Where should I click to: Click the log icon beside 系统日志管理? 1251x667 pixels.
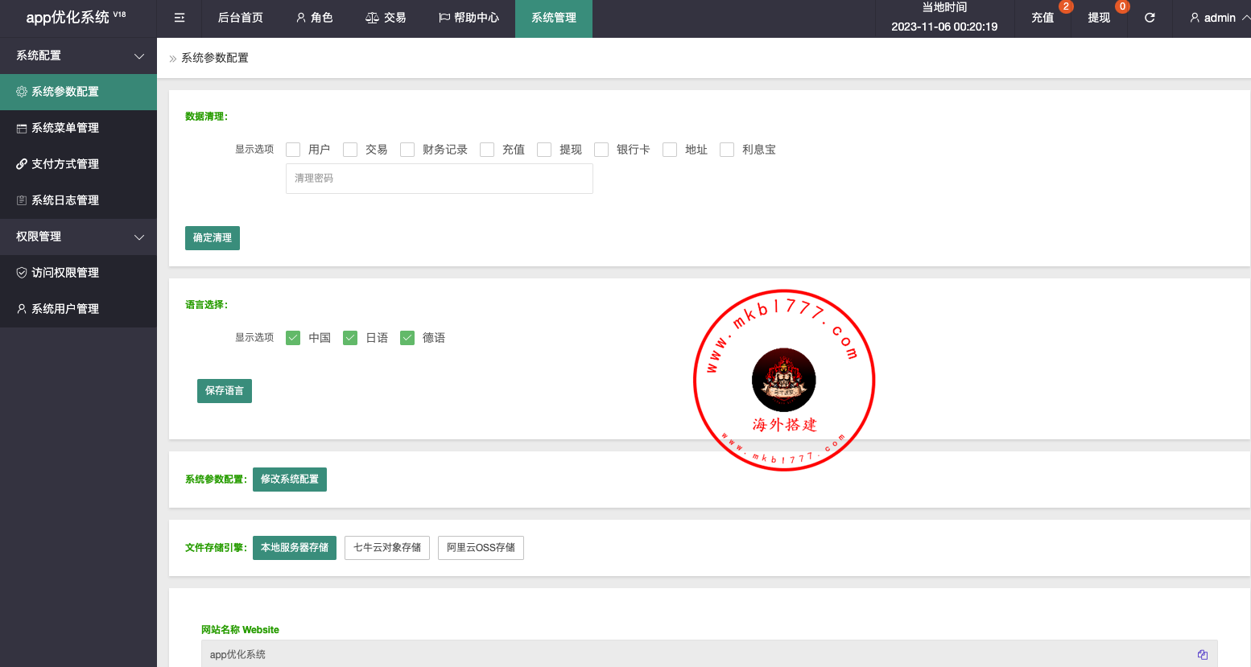click(22, 200)
